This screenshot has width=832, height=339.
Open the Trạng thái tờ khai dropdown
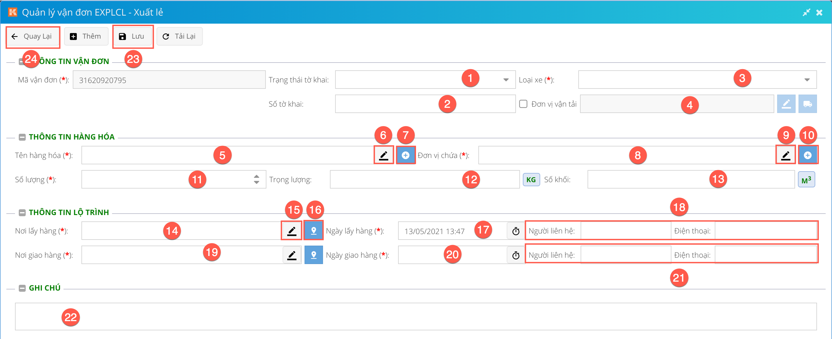(505, 80)
